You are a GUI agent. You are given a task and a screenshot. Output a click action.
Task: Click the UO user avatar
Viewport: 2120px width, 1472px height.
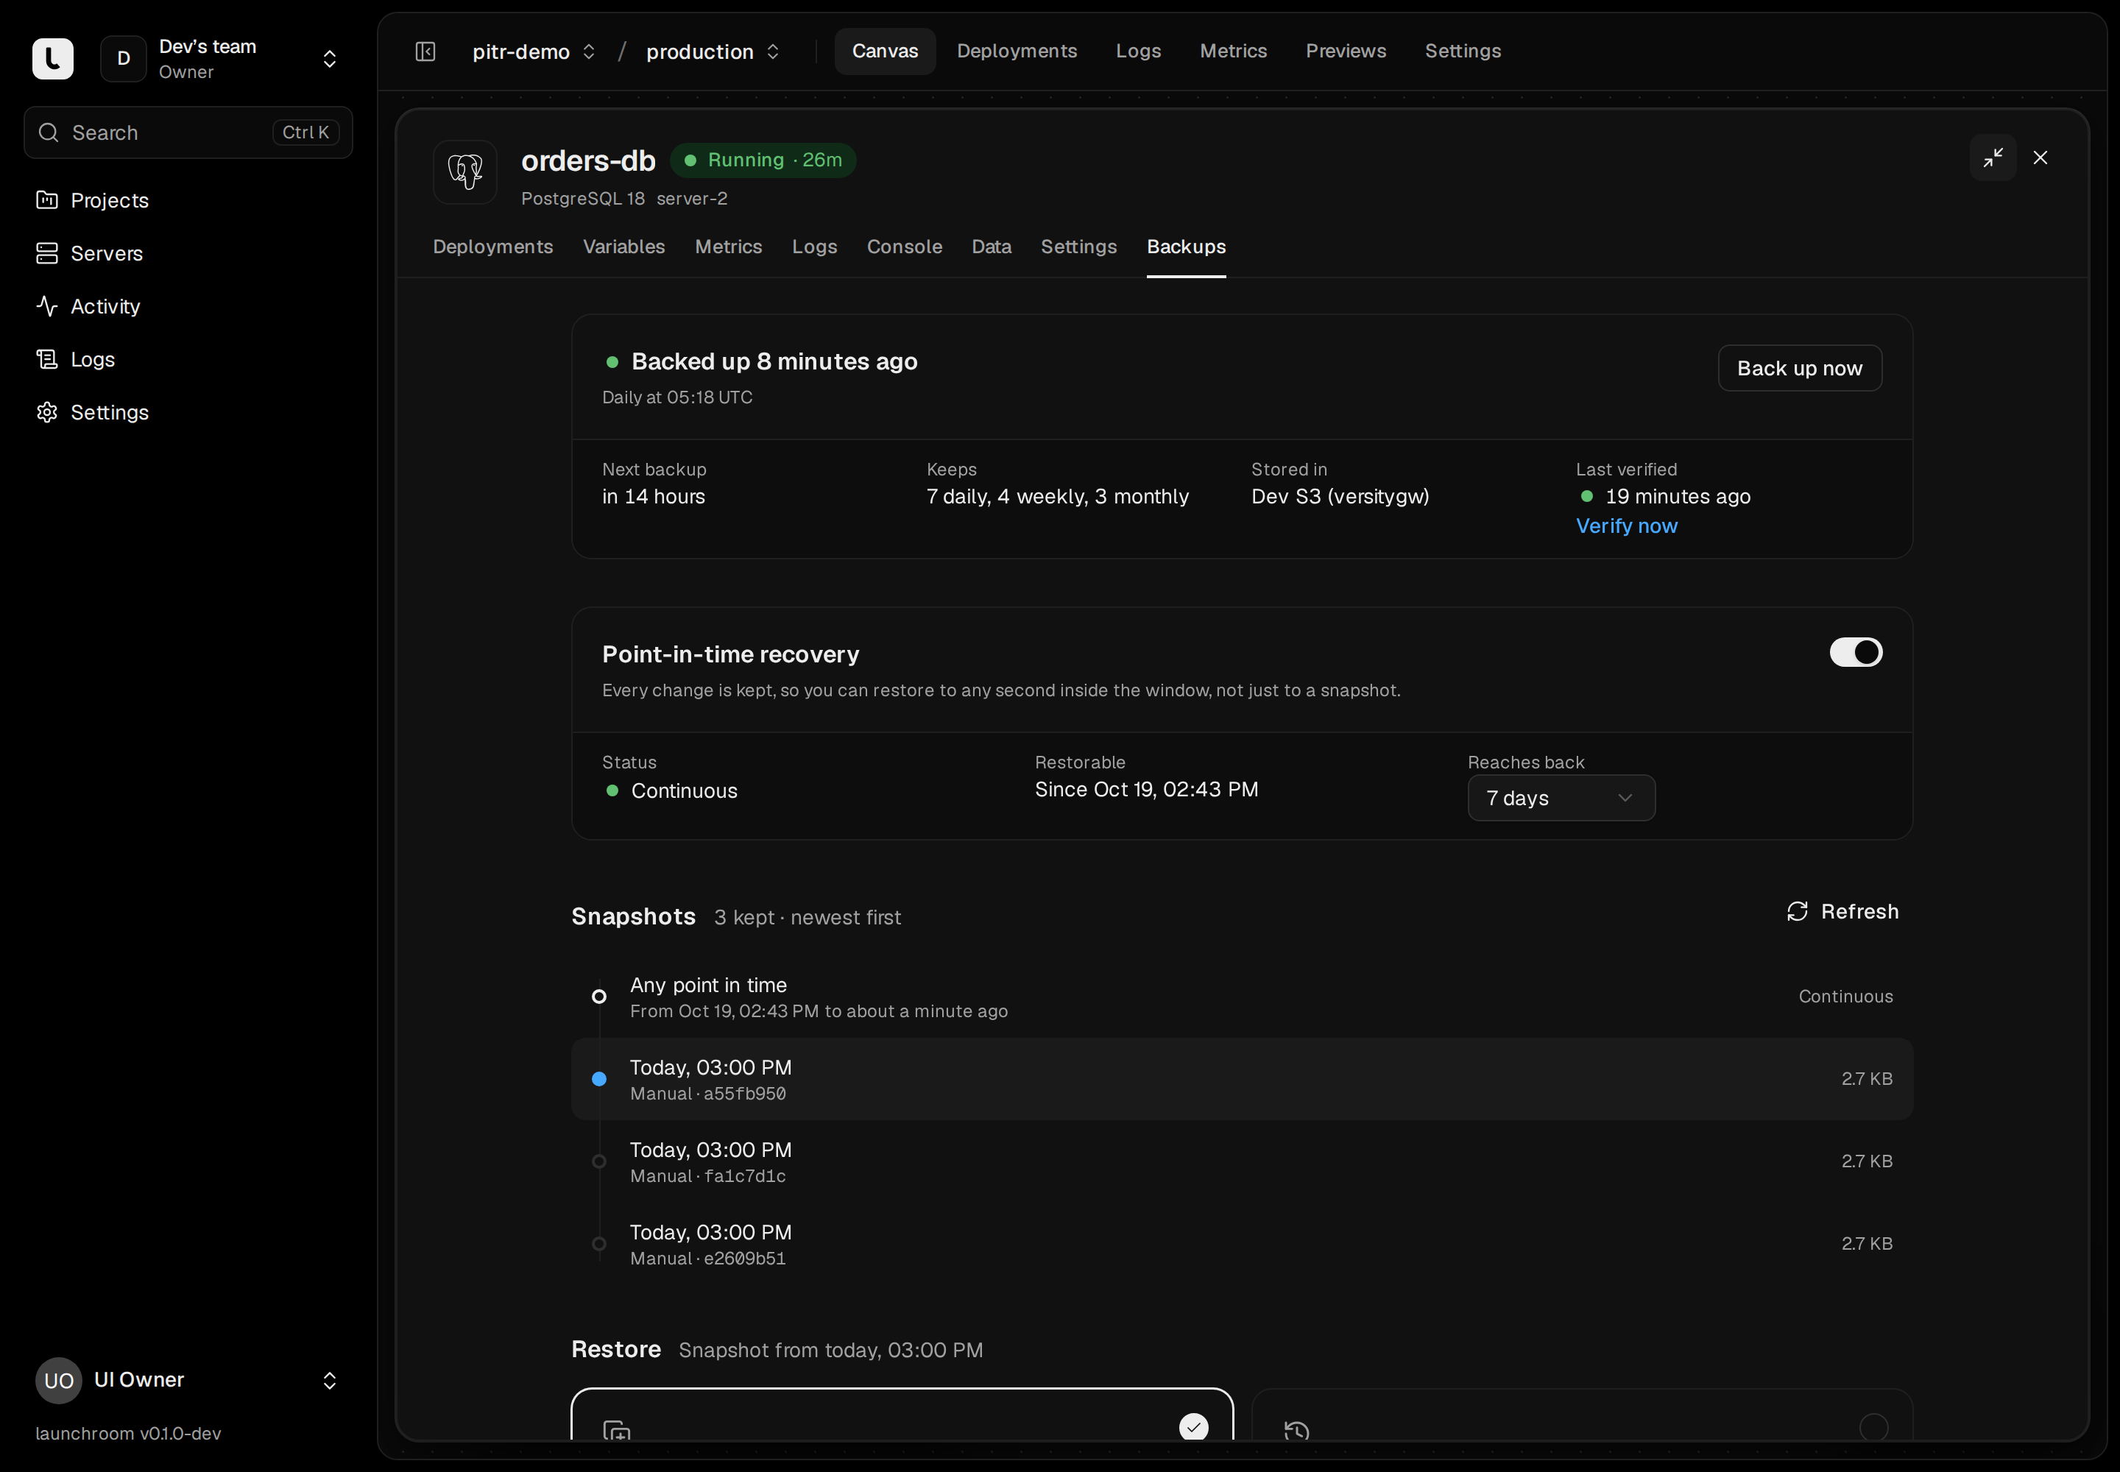pos(58,1380)
